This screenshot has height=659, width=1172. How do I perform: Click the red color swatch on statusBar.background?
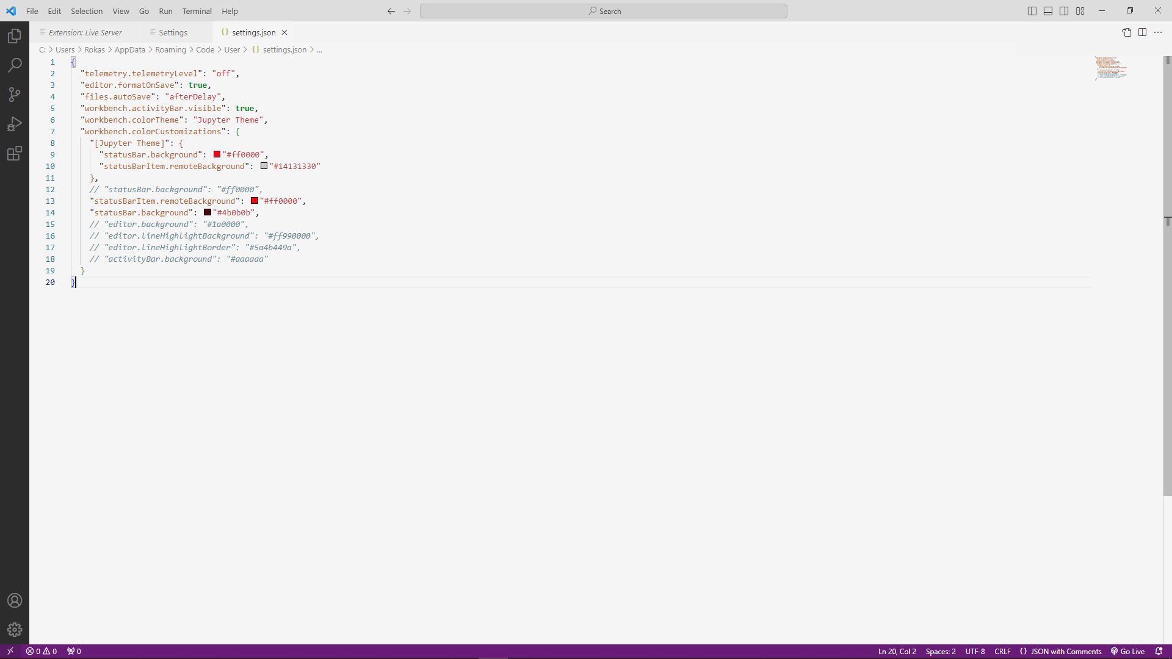(217, 154)
